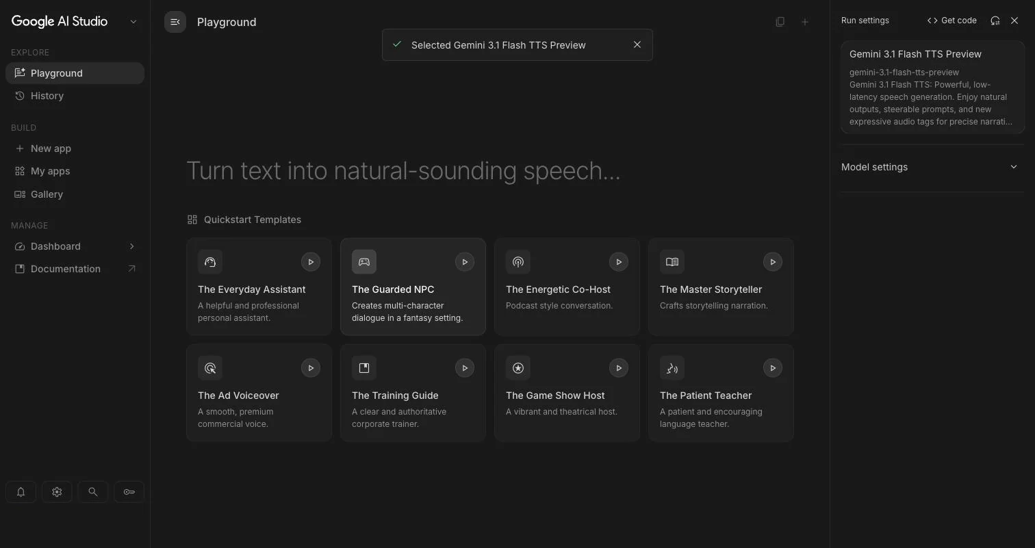Screen dimensions: 1035x548
Task: Click the copy icon in Playground header
Action: pos(780,22)
